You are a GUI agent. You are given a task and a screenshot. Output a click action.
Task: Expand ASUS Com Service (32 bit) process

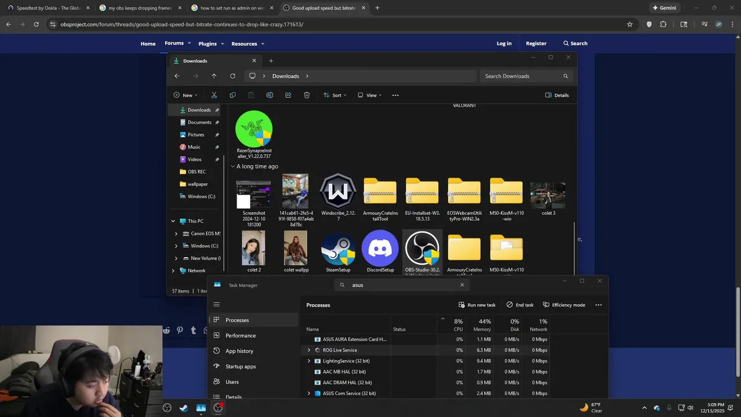(x=309, y=393)
